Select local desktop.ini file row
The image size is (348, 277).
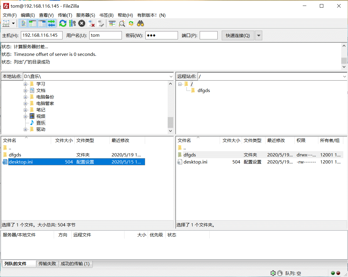click(x=73, y=162)
